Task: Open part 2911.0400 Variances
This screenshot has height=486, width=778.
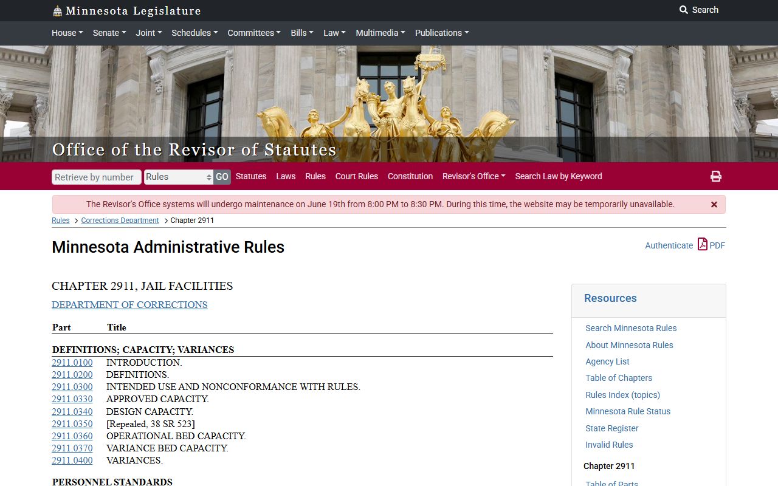Action: 72,460
